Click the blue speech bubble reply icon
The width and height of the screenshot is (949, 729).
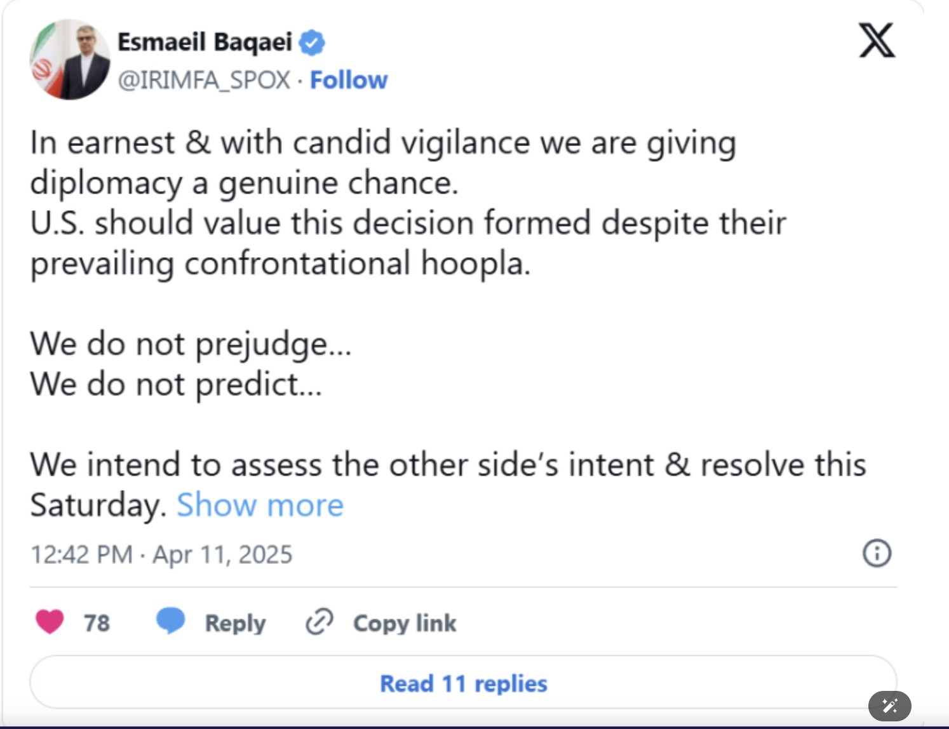coord(170,620)
